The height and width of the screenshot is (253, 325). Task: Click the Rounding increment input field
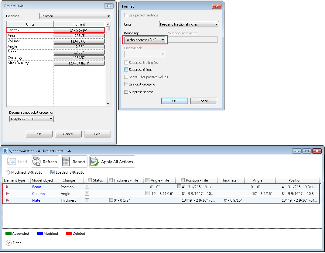193,40
